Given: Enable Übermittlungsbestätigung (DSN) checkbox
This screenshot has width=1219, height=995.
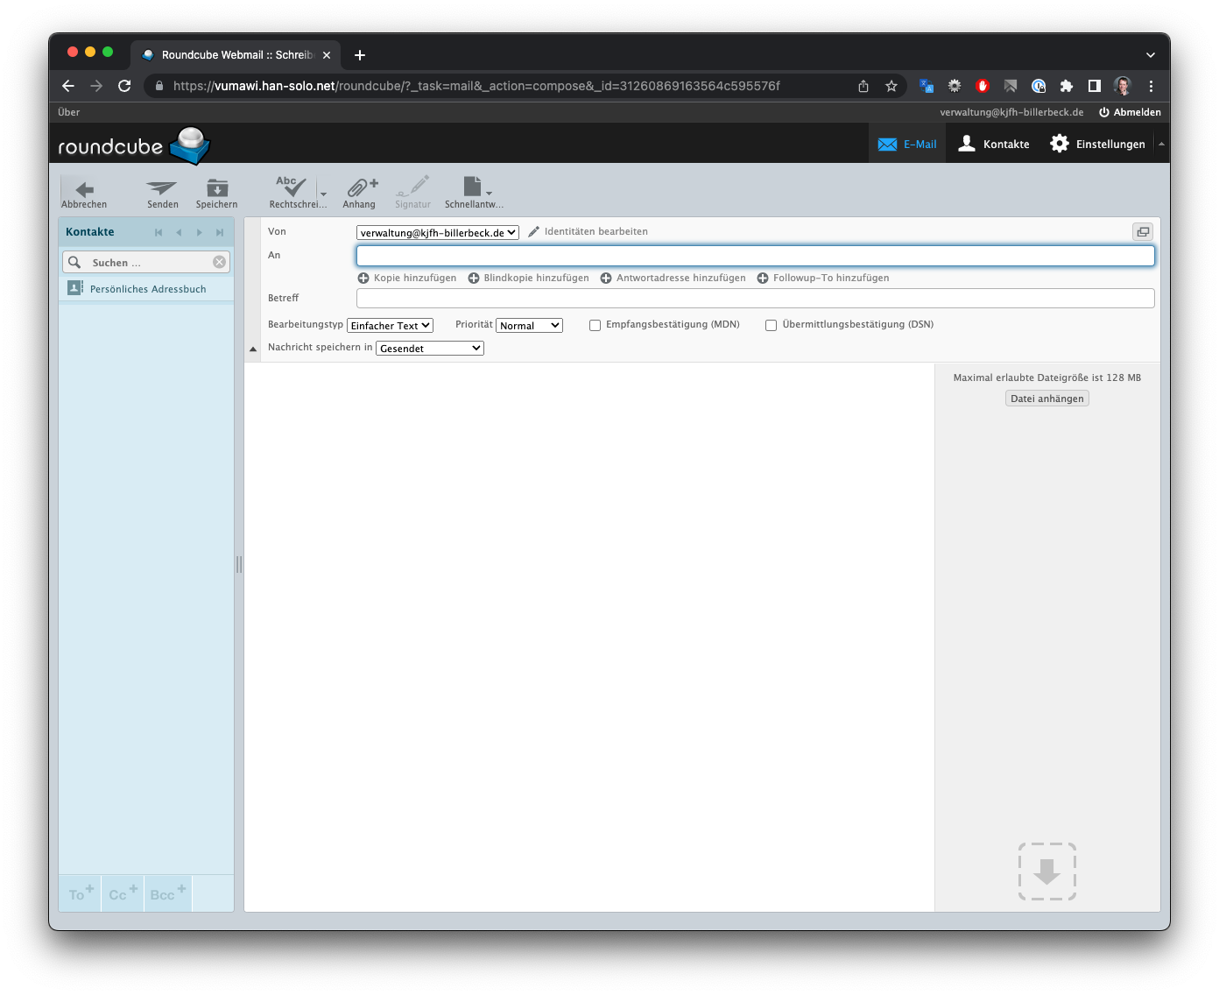Looking at the screenshot, I should click(x=772, y=325).
